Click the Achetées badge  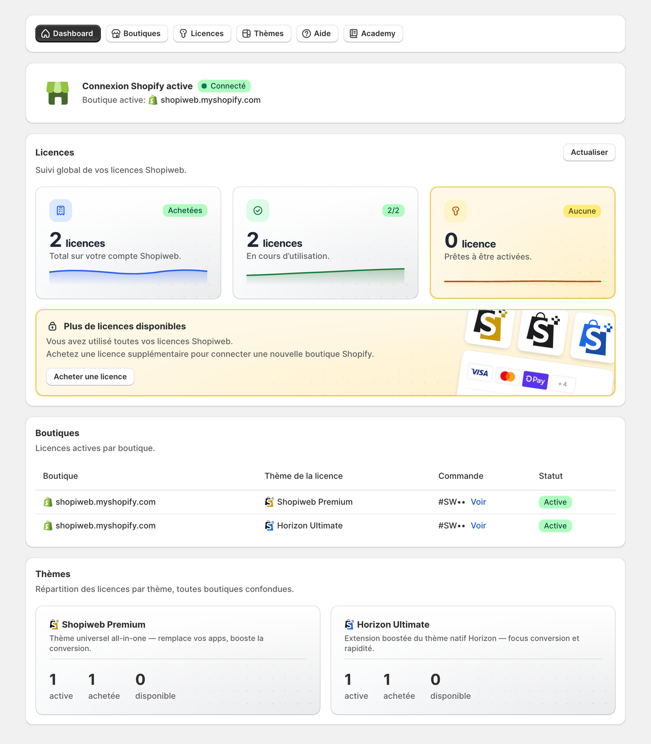tap(185, 211)
